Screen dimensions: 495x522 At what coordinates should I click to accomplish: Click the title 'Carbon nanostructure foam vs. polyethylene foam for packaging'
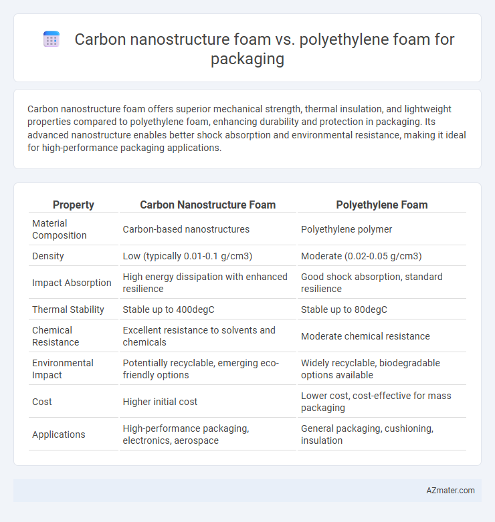point(264,49)
